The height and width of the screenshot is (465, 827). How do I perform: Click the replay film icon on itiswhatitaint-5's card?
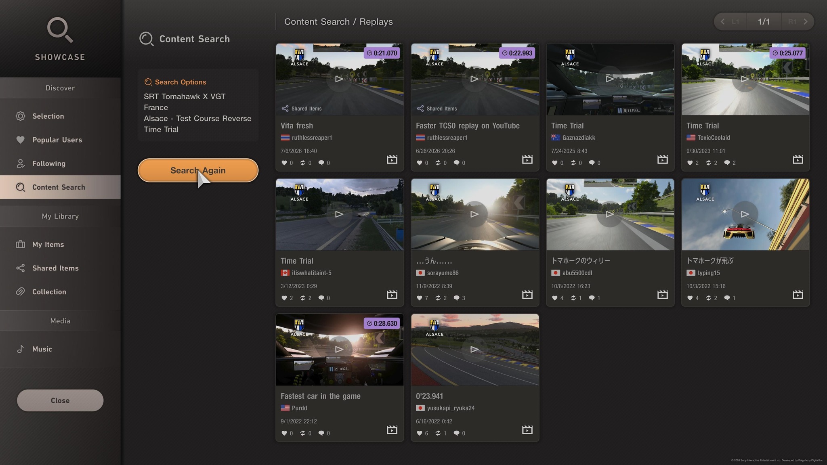(392, 295)
